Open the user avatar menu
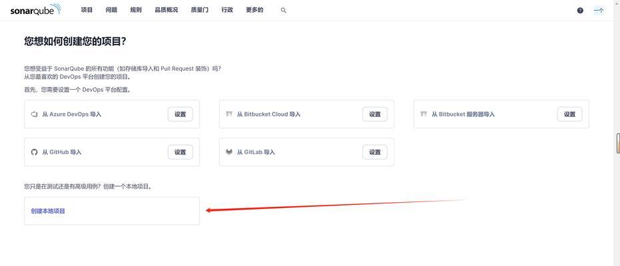 point(599,11)
